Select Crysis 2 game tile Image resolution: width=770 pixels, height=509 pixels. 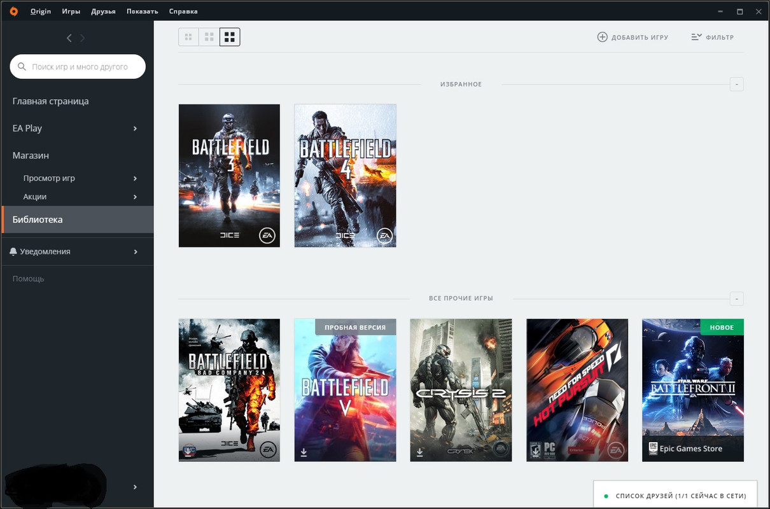461,390
